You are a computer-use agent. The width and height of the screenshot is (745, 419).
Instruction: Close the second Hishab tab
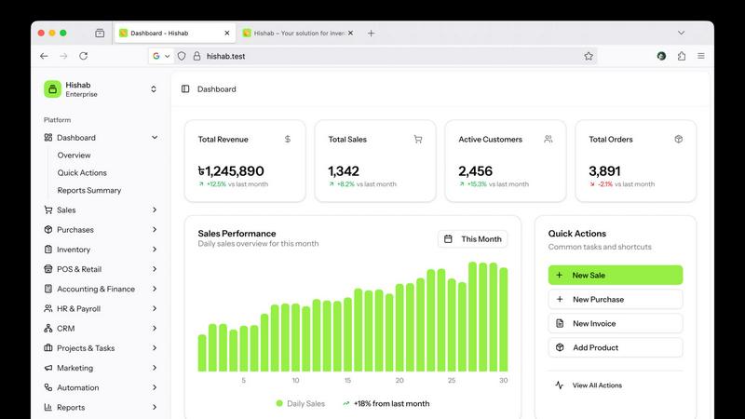[351, 34]
